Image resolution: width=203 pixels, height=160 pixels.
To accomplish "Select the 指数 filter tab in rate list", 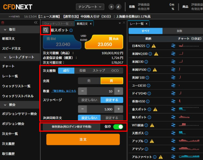I will (179, 31).
